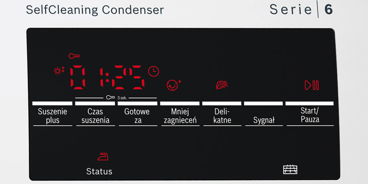This screenshot has width=368, height=184.
Task: Select Czas suszenia button
Action: pyautogui.click(x=95, y=116)
